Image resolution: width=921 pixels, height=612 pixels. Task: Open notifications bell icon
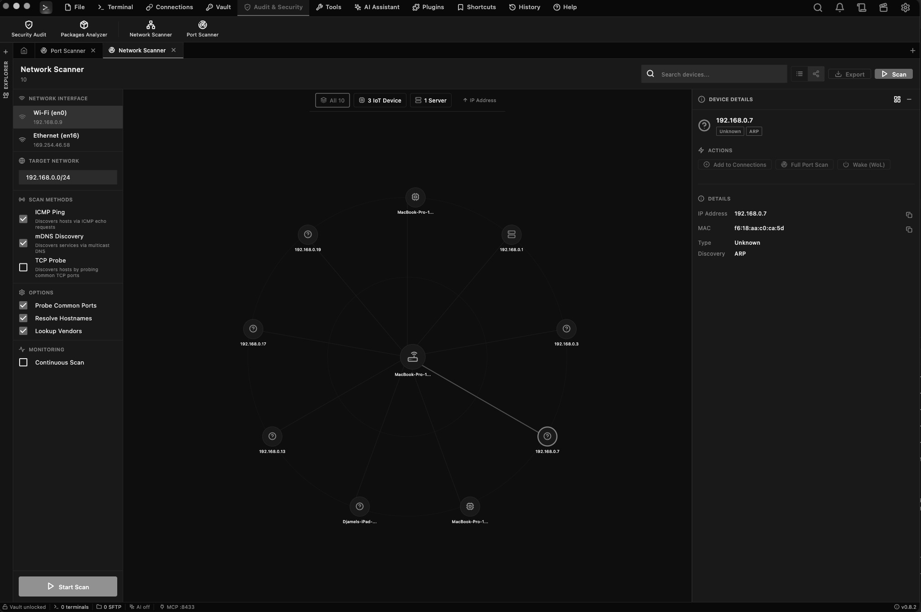coord(840,8)
